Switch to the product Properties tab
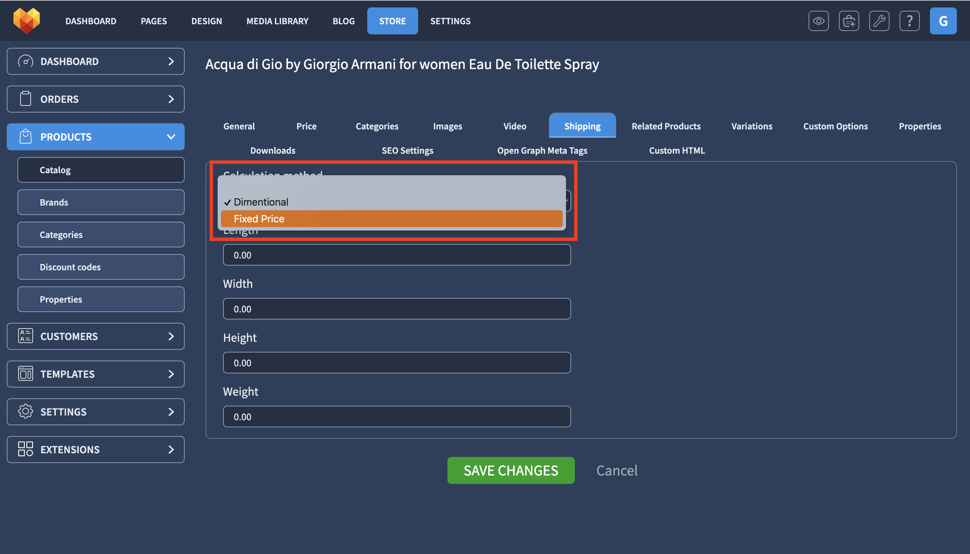 [x=919, y=126]
